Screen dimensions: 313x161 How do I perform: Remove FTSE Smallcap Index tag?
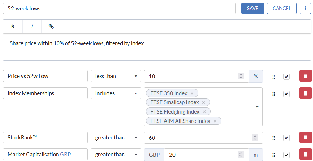[x=204, y=102]
